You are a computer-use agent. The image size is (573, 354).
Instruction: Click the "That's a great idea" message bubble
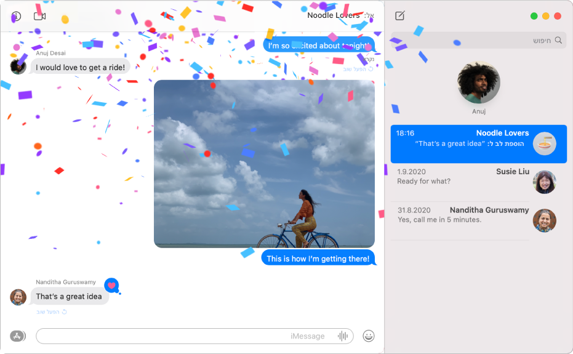click(69, 297)
